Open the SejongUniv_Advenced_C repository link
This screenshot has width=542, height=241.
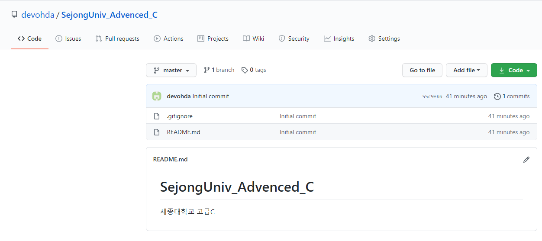(x=110, y=15)
